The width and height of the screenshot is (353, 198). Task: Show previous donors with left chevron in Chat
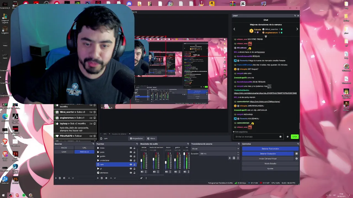[234, 29]
